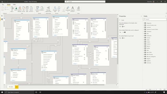Click the Date table header icon
The height and width of the screenshot is (94, 167).
[x=95, y=47]
